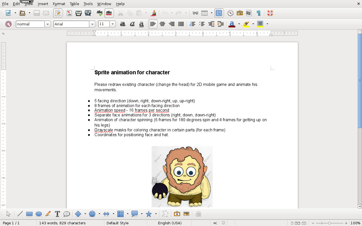This screenshot has width=362, height=226.
Task: Click the Clone Formatting paintbrush
Action: pyautogui.click(x=154, y=13)
